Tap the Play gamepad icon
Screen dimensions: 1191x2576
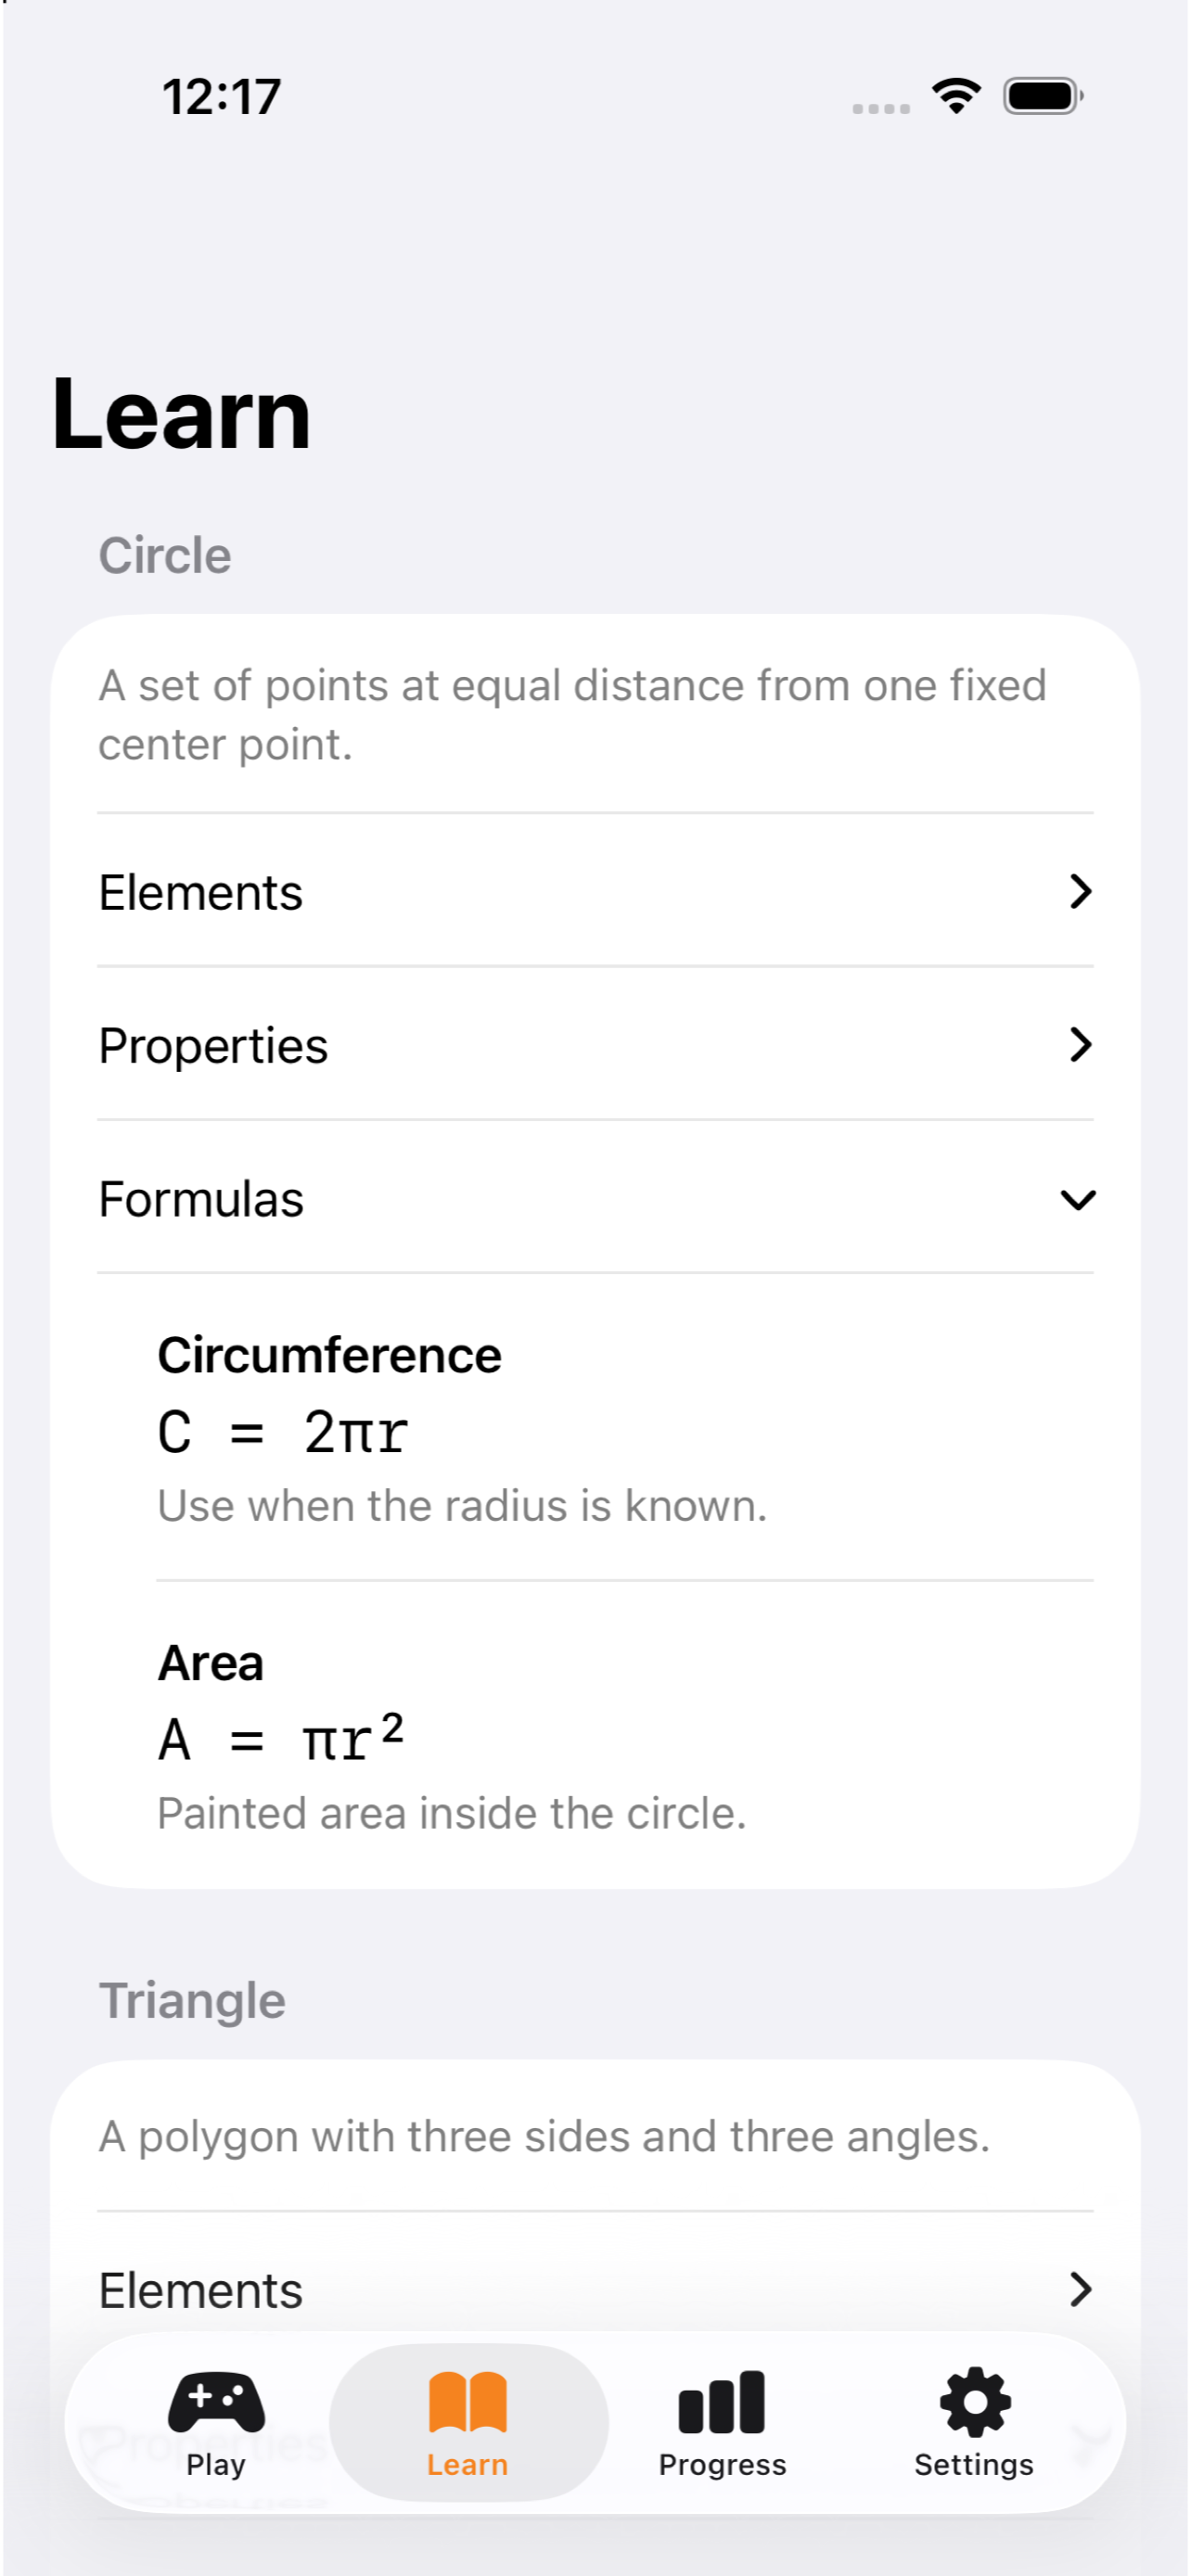(x=216, y=2401)
